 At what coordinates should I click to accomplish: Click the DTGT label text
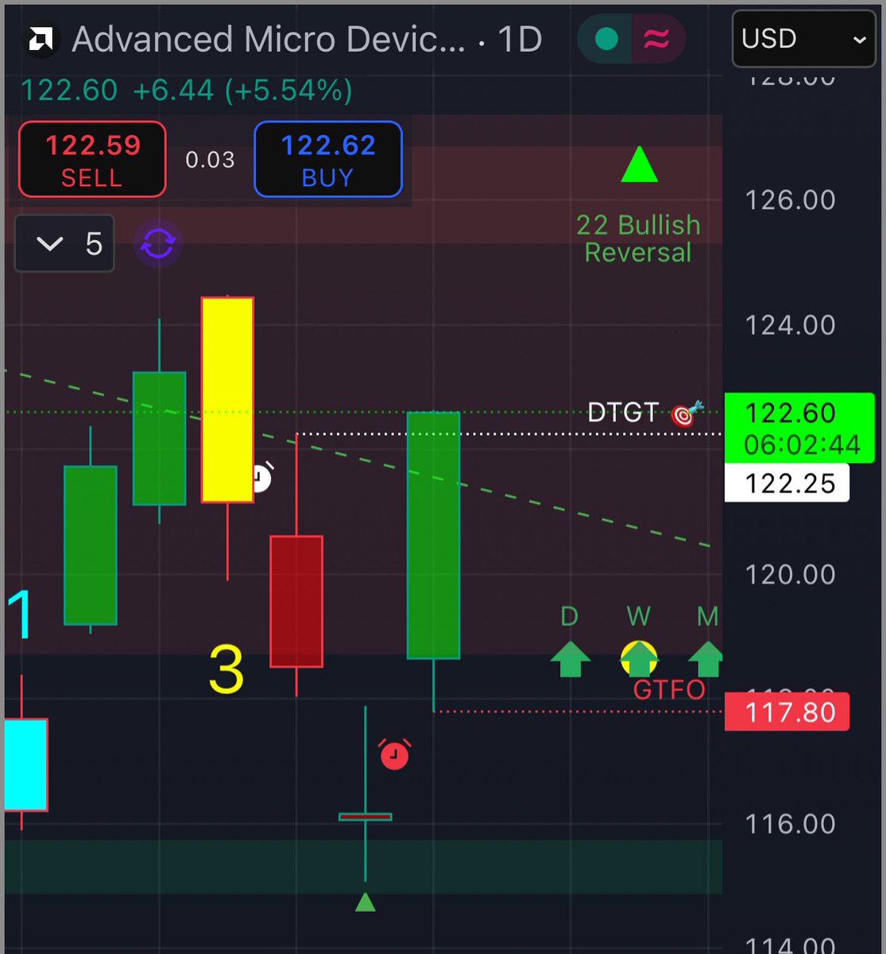[623, 413]
